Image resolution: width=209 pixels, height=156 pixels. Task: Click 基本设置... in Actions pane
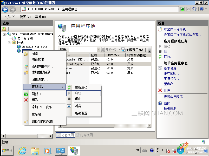(172, 69)
